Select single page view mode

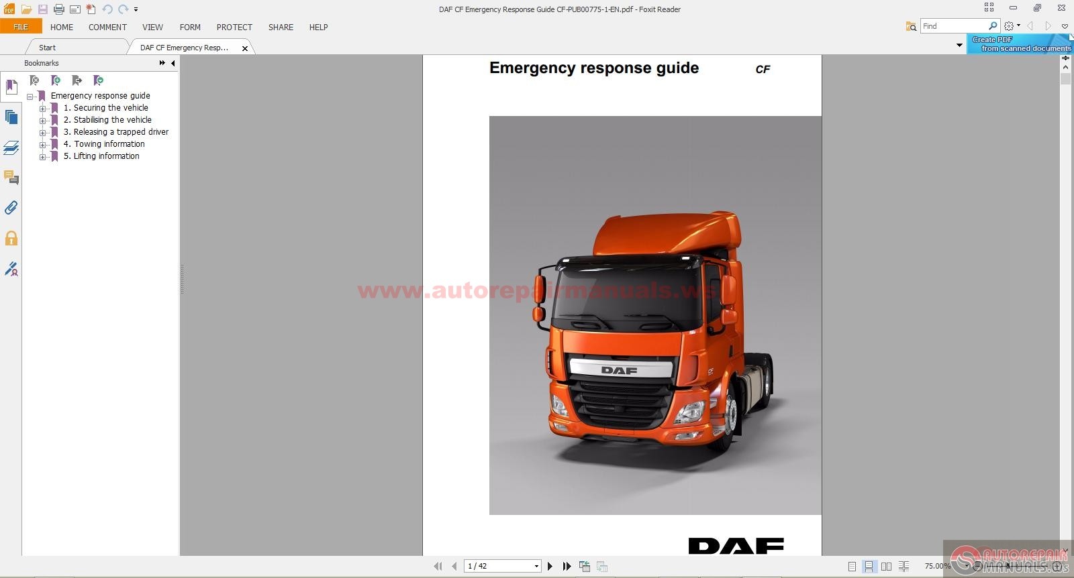tap(852, 567)
